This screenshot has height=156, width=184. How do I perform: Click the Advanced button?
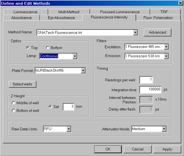[157, 32]
